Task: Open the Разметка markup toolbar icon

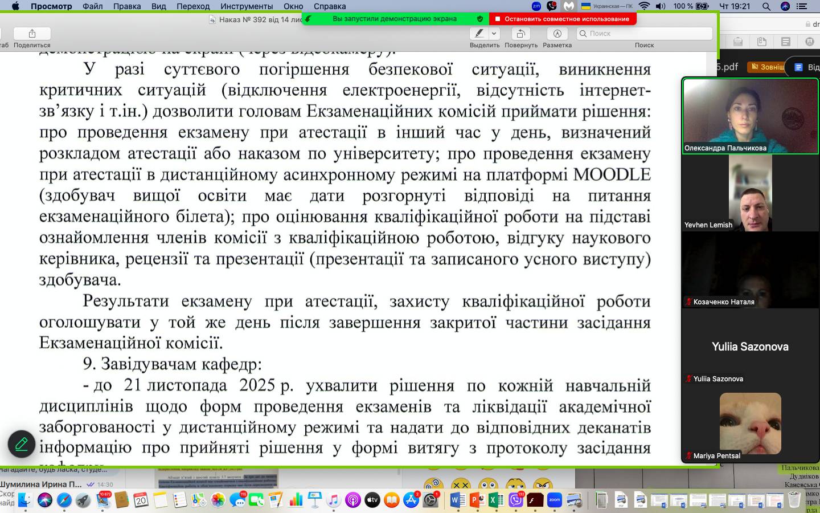Action: tap(556, 33)
